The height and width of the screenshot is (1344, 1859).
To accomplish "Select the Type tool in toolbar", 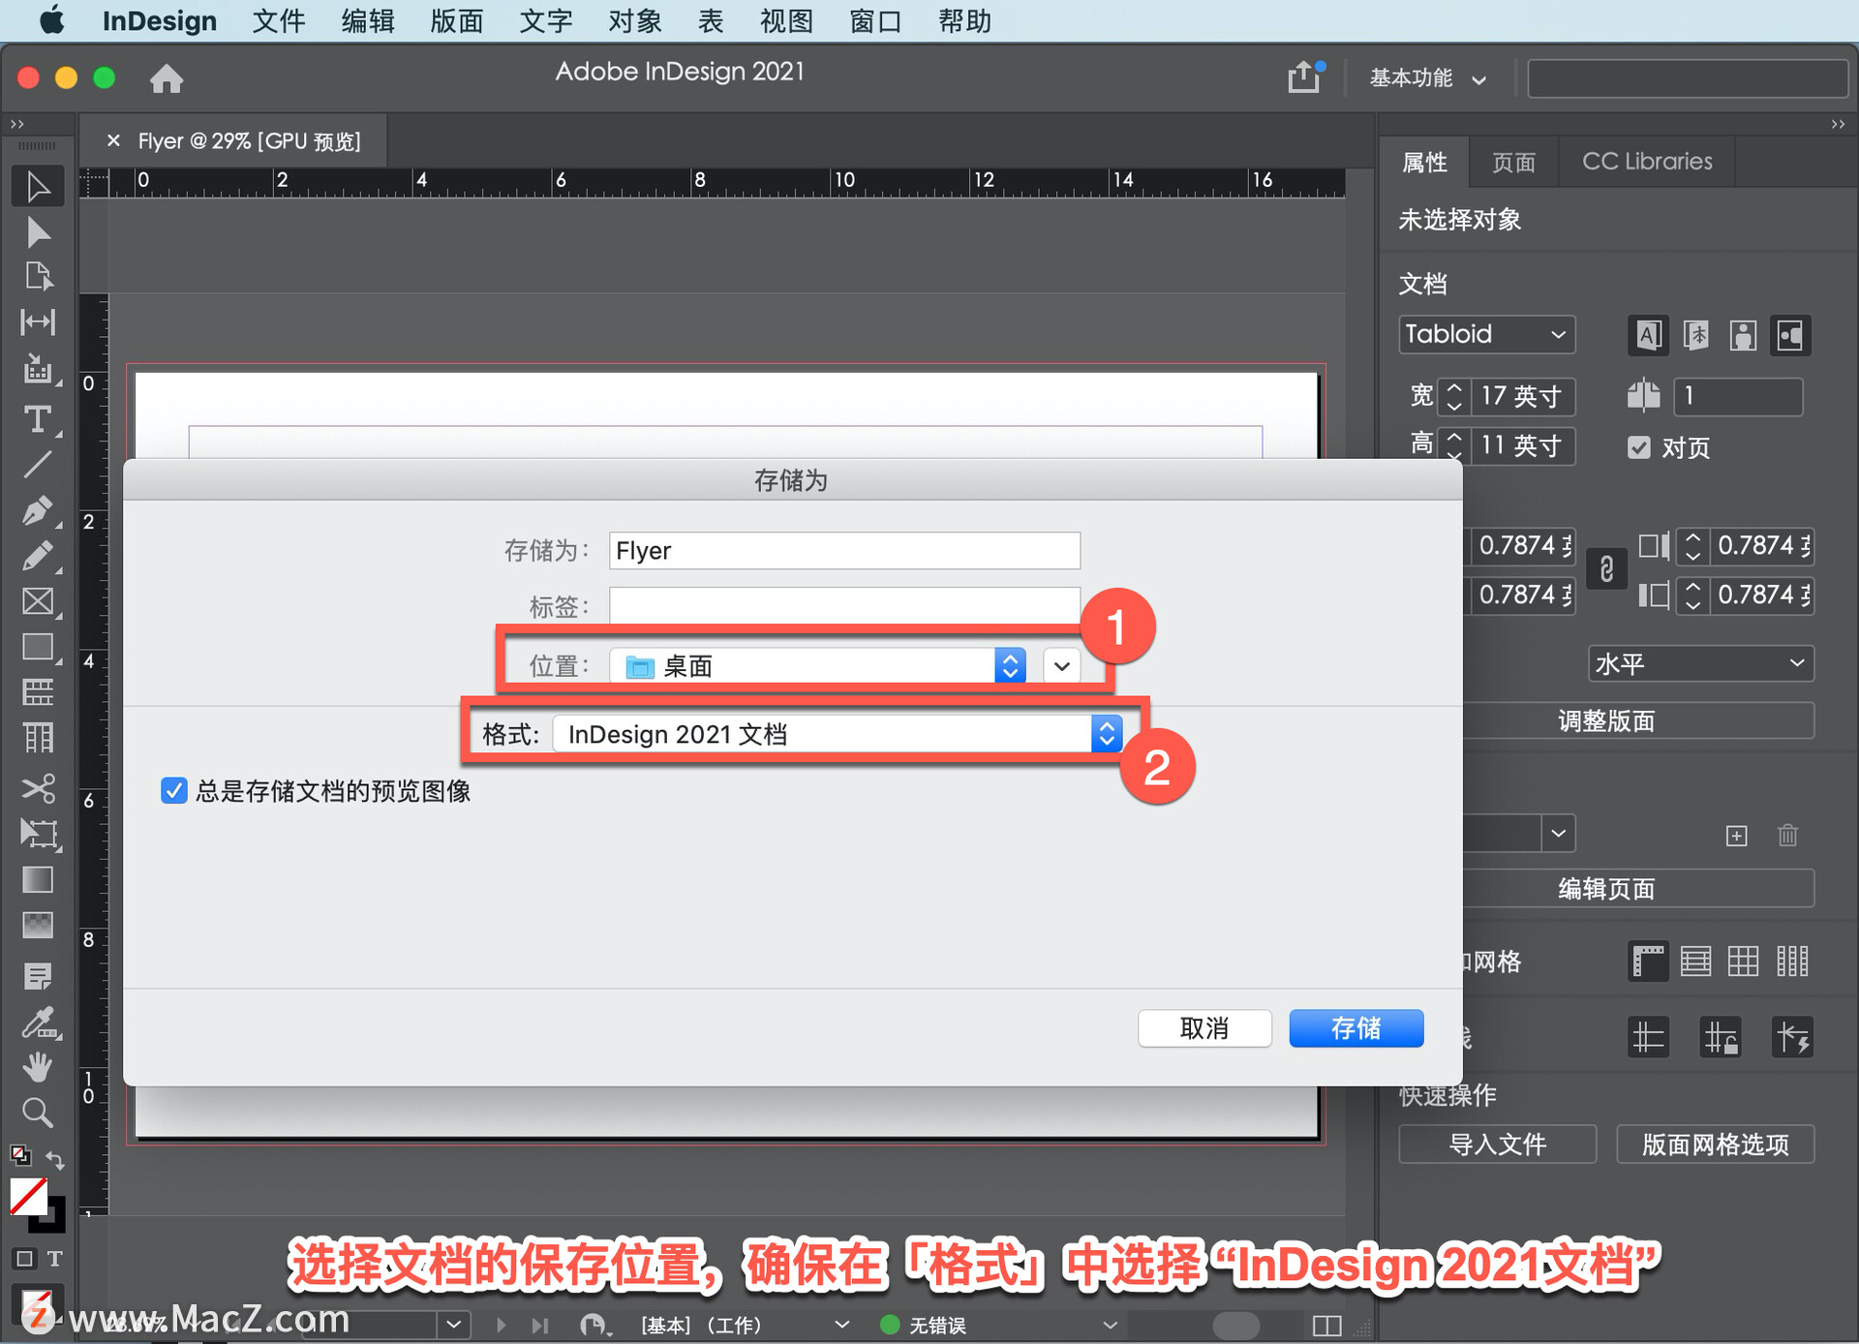I will (37, 419).
